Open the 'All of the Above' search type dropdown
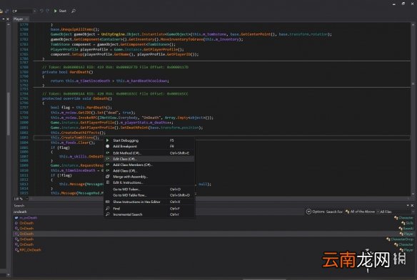 pos(362,212)
